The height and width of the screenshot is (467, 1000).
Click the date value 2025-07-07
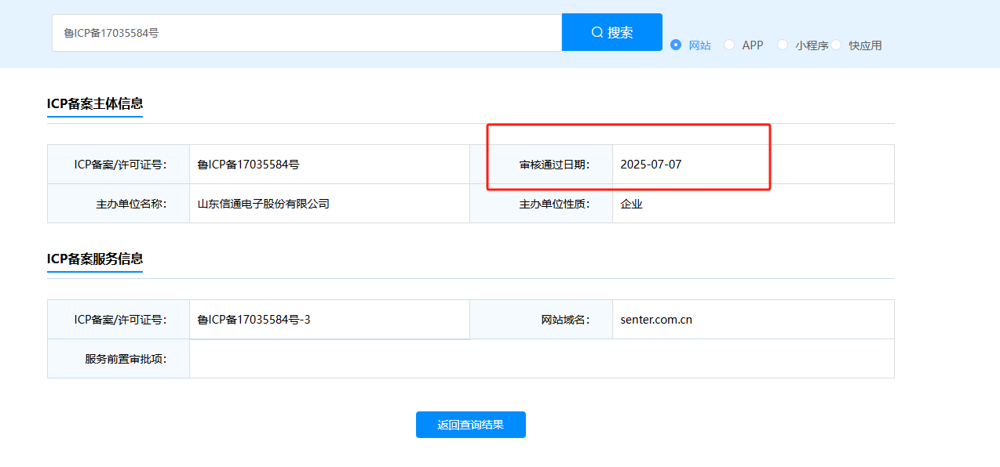(651, 165)
